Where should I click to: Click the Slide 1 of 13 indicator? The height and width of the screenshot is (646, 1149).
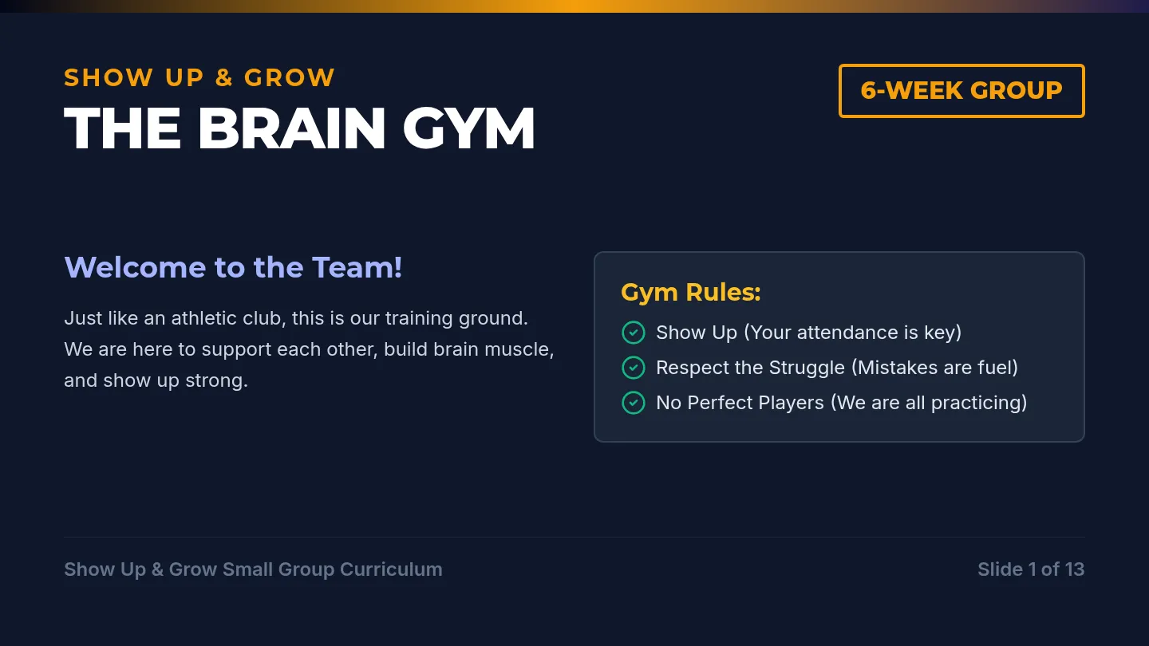click(x=1031, y=569)
